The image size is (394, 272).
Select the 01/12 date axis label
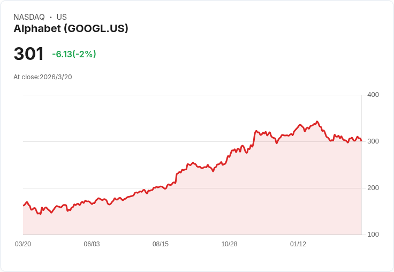(x=298, y=244)
